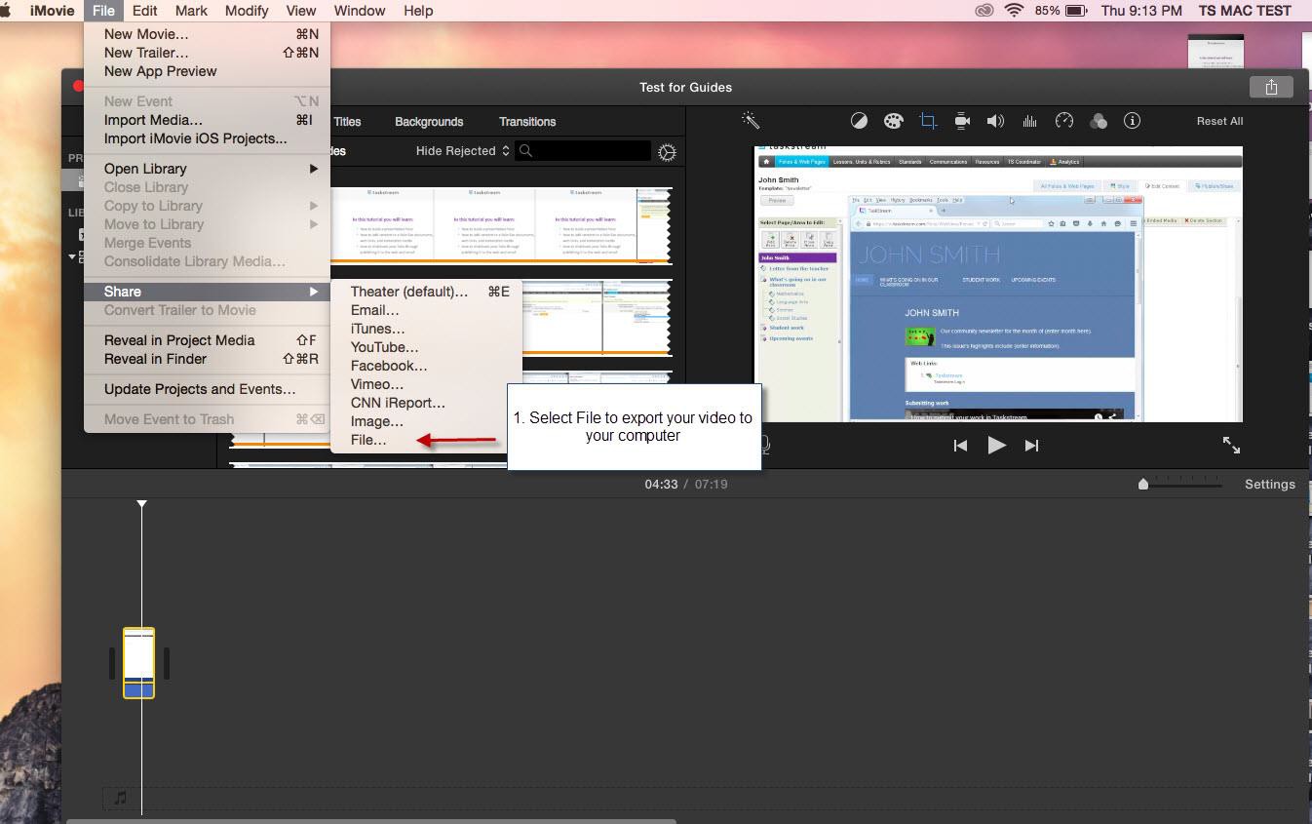This screenshot has width=1312, height=824.
Task: Open the stabilization camera icon
Action: click(x=962, y=121)
